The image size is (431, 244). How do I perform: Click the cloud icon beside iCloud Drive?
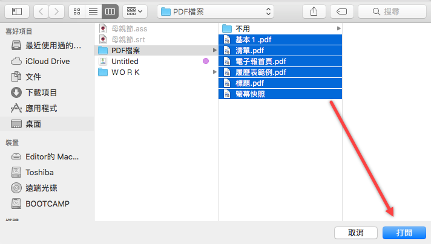tap(16, 61)
